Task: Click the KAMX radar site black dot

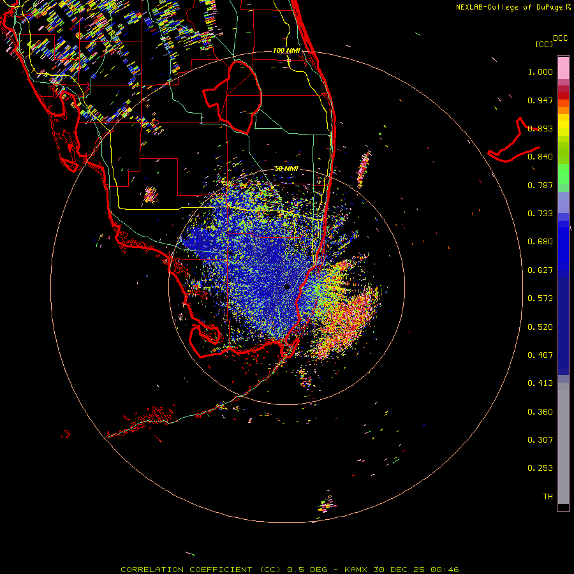Action: click(x=287, y=286)
